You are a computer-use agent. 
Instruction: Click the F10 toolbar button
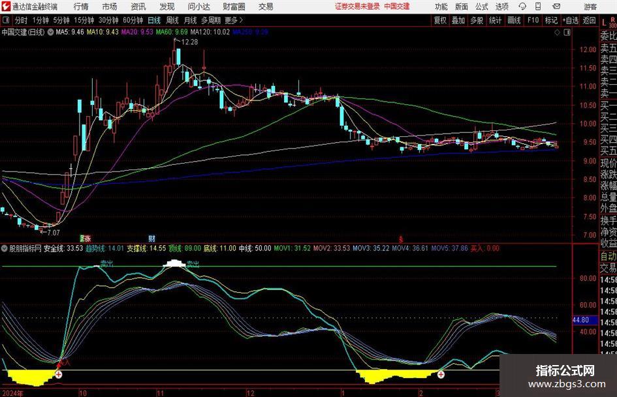pos(533,20)
